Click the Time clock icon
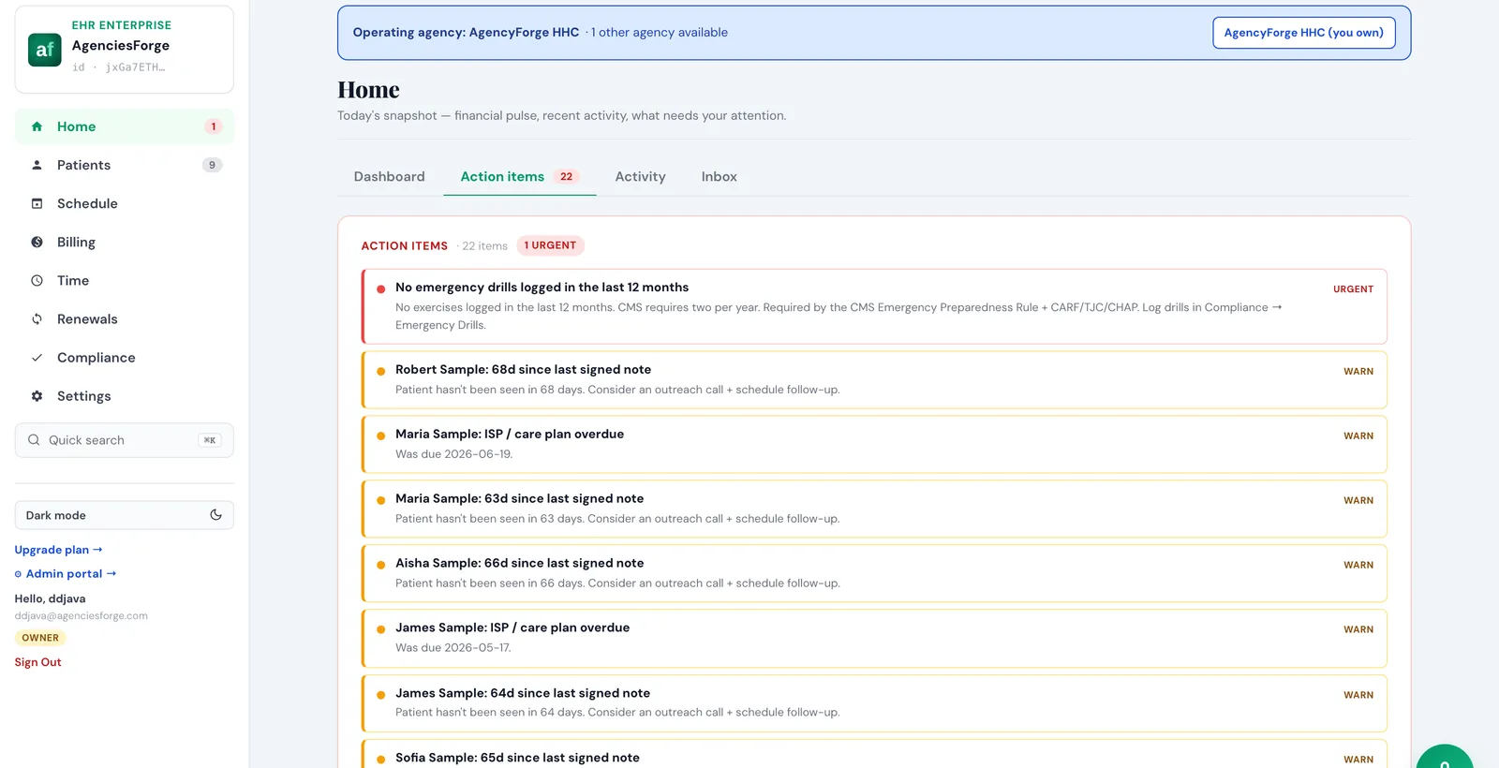This screenshot has height=768, width=1499. (37, 280)
